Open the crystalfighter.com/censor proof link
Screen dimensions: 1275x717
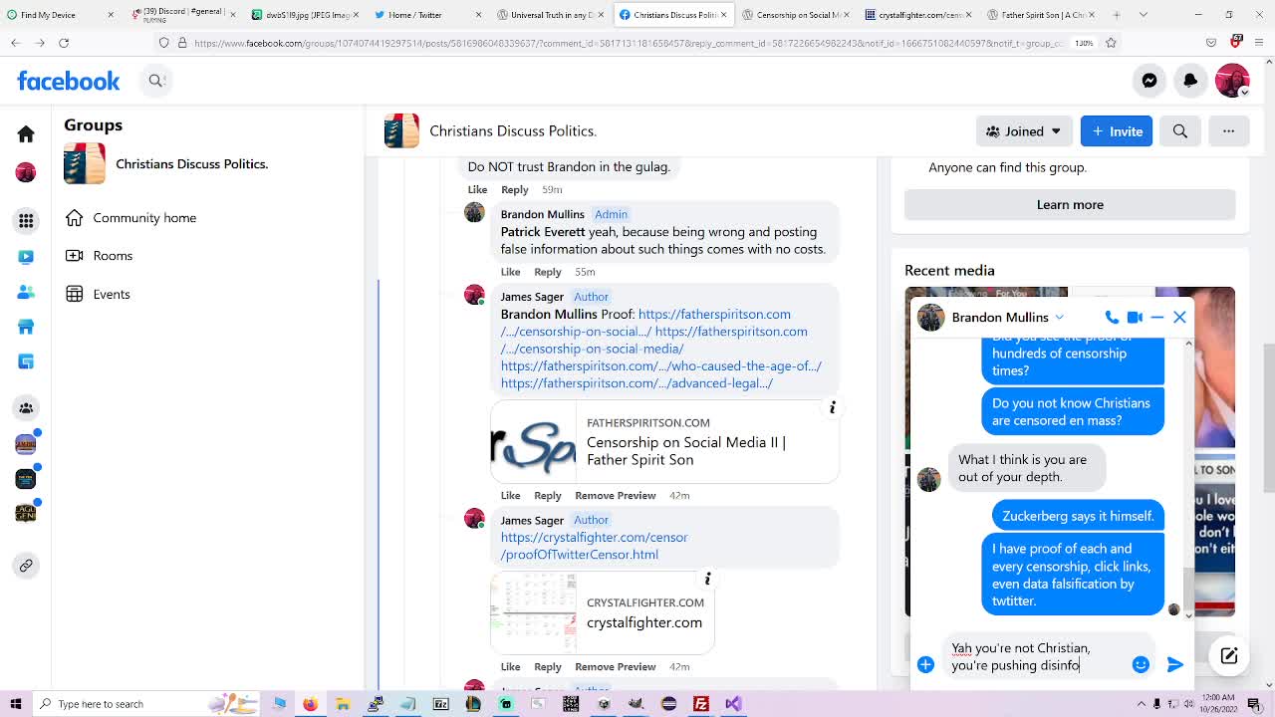[x=594, y=546]
